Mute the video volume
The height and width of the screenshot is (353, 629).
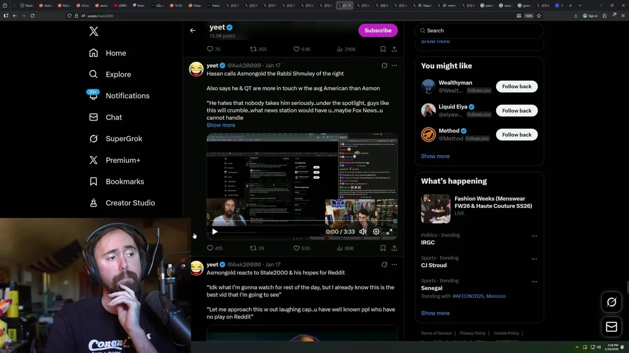363,231
